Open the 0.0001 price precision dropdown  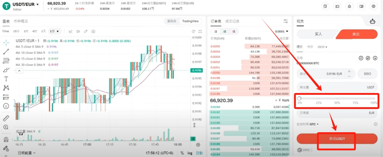(282, 31)
